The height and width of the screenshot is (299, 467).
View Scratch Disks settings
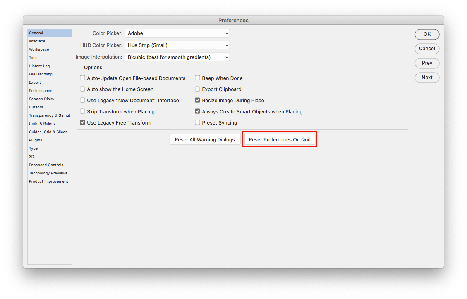pos(41,99)
